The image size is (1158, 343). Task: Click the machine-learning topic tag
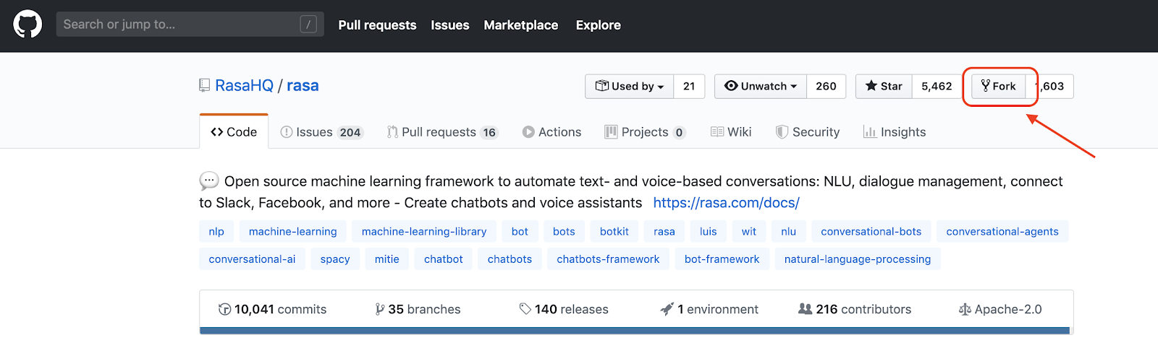click(293, 232)
